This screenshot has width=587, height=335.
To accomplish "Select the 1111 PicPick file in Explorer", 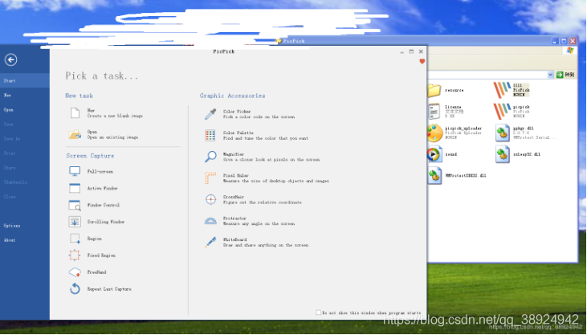I will 512,90.
